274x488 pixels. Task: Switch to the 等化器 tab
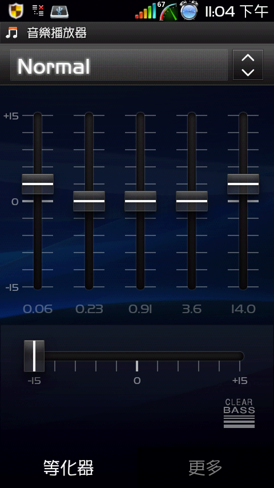coord(68,467)
